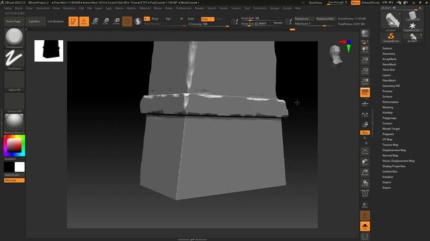Click the Zoom canvas icon
The image size is (430, 241).
point(365,60)
